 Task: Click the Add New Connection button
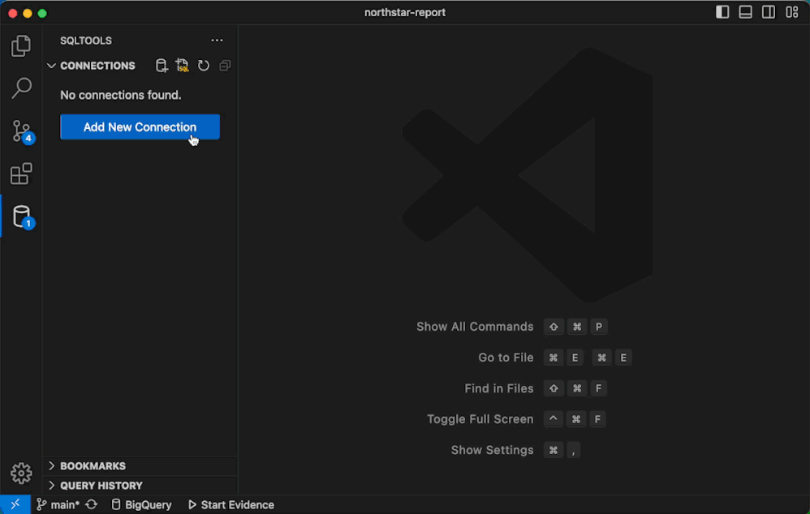pos(140,127)
